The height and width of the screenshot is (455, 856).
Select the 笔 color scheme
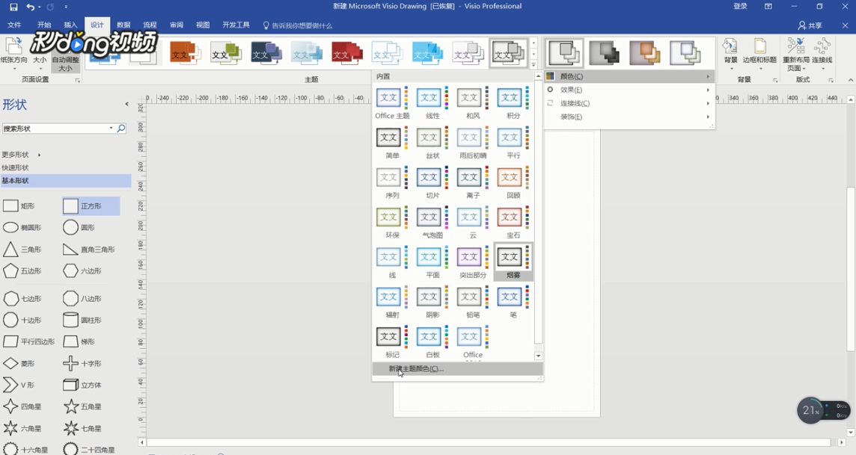[513, 302]
